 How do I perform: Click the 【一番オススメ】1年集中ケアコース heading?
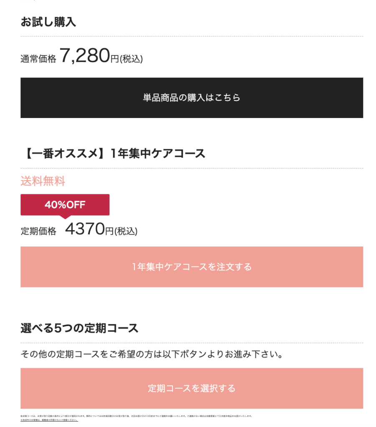pos(113,153)
